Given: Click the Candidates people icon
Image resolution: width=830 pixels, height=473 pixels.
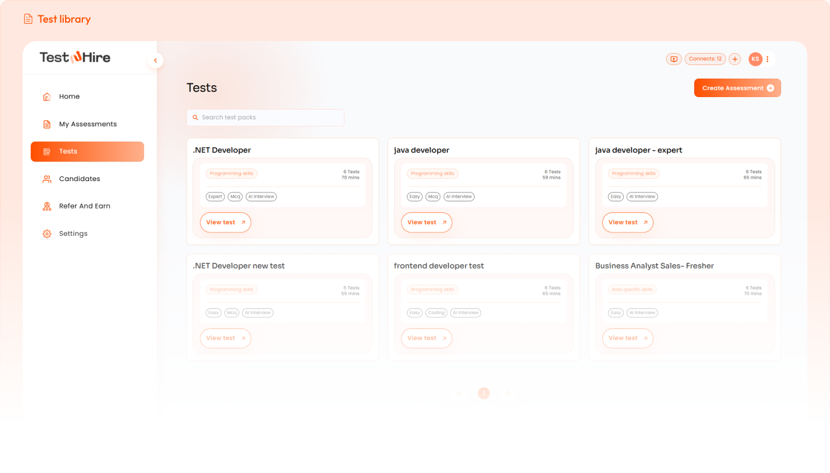Looking at the screenshot, I should (47, 179).
